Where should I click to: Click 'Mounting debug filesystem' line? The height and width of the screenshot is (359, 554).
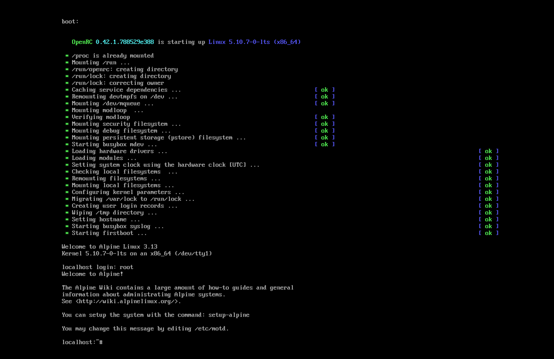coord(121,131)
